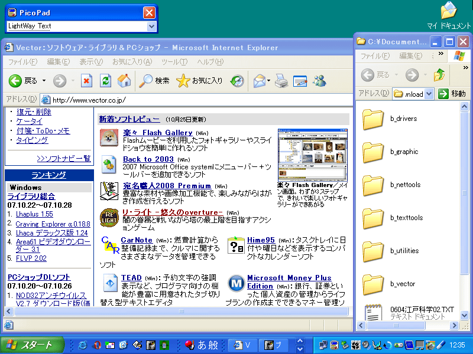Open Explorer window ファイル(F) menu
The height and width of the screenshot is (354, 473).
pos(375,55)
